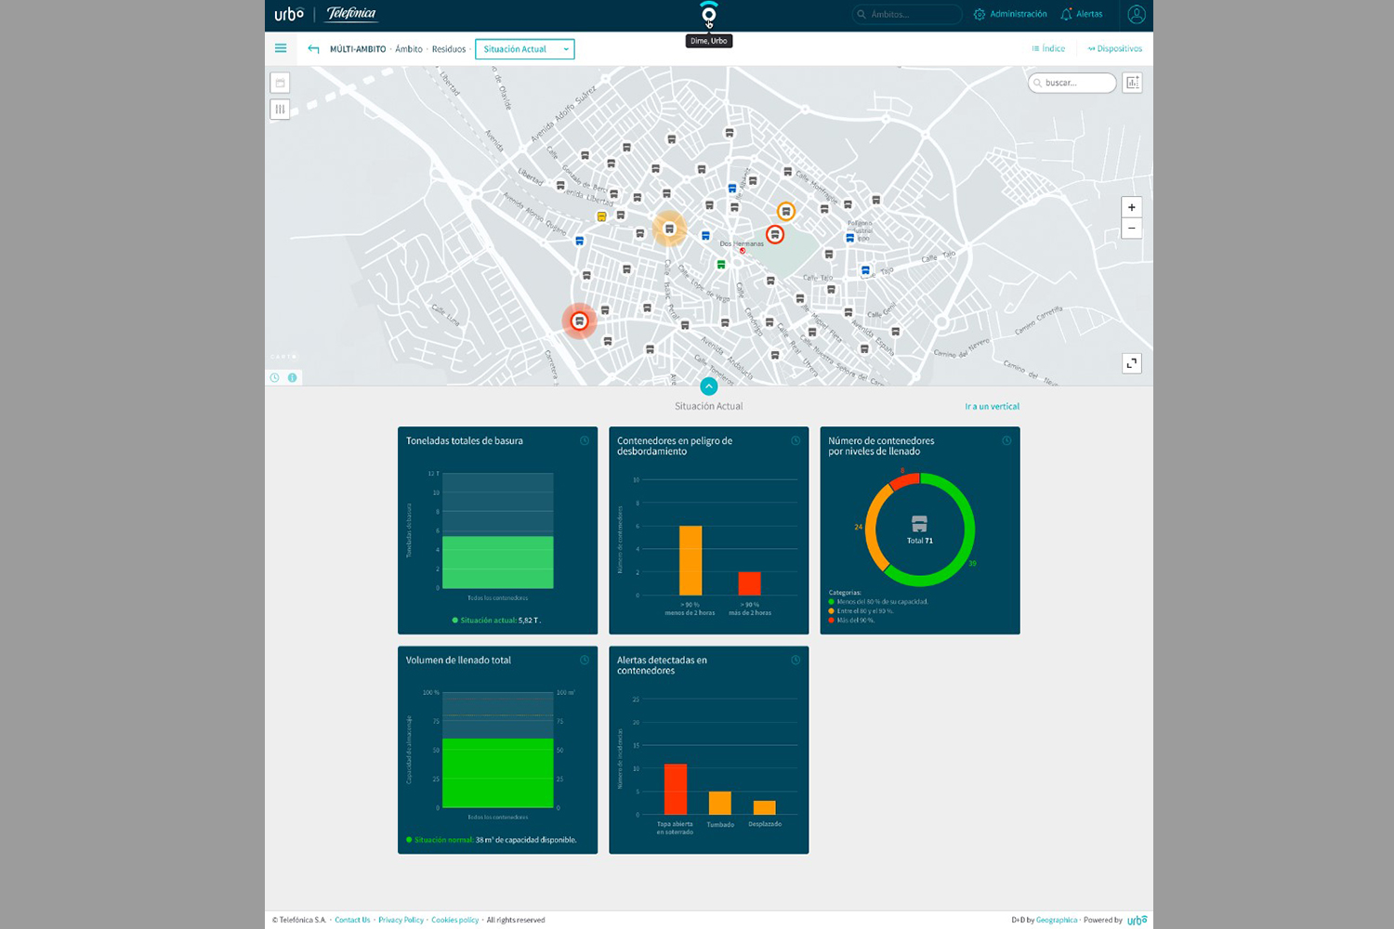
Task: Select red alert container with pulsing halo
Action: pyautogui.click(x=579, y=321)
